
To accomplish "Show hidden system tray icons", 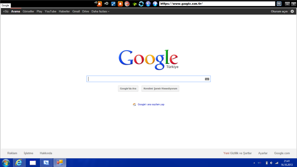I will [254, 163].
